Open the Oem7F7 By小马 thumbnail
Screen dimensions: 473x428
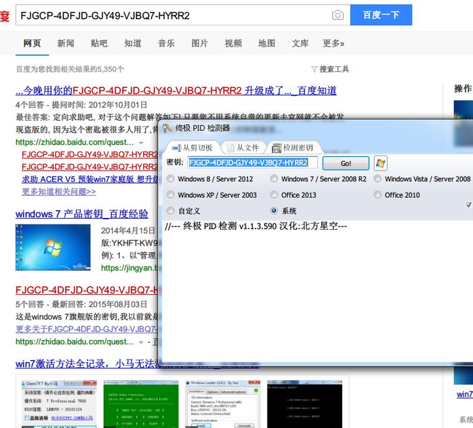pos(59,404)
